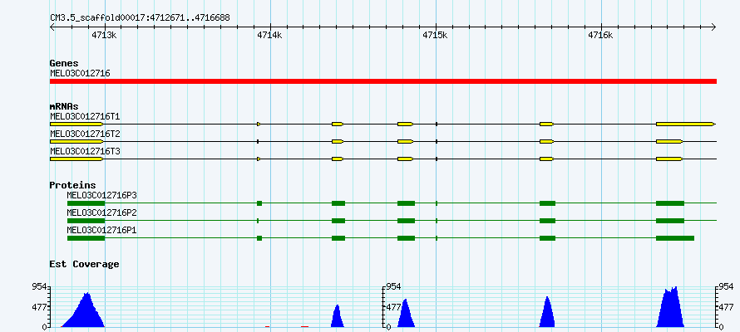Click the right arrowhead of the ruler
Image resolution: width=740 pixels, height=332 pixels.
coord(714,27)
